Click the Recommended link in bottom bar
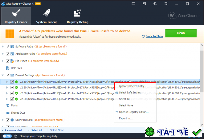The image size is (204, 139). click(13, 130)
